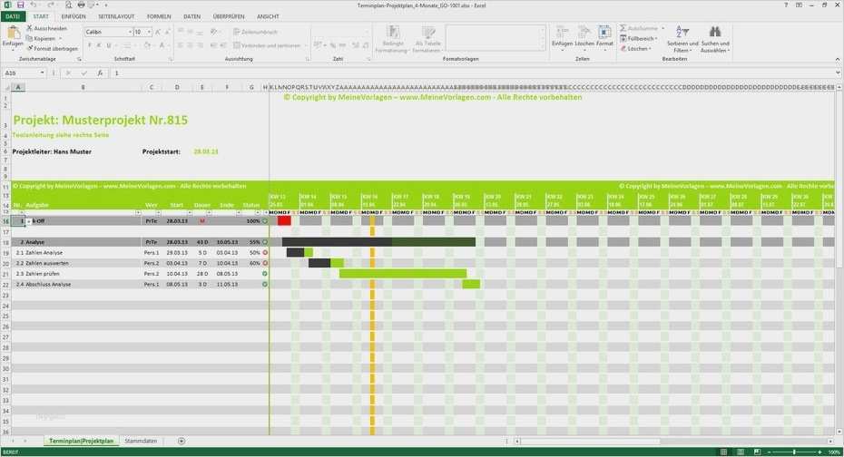Open Calibri font name dropdown

point(130,33)
